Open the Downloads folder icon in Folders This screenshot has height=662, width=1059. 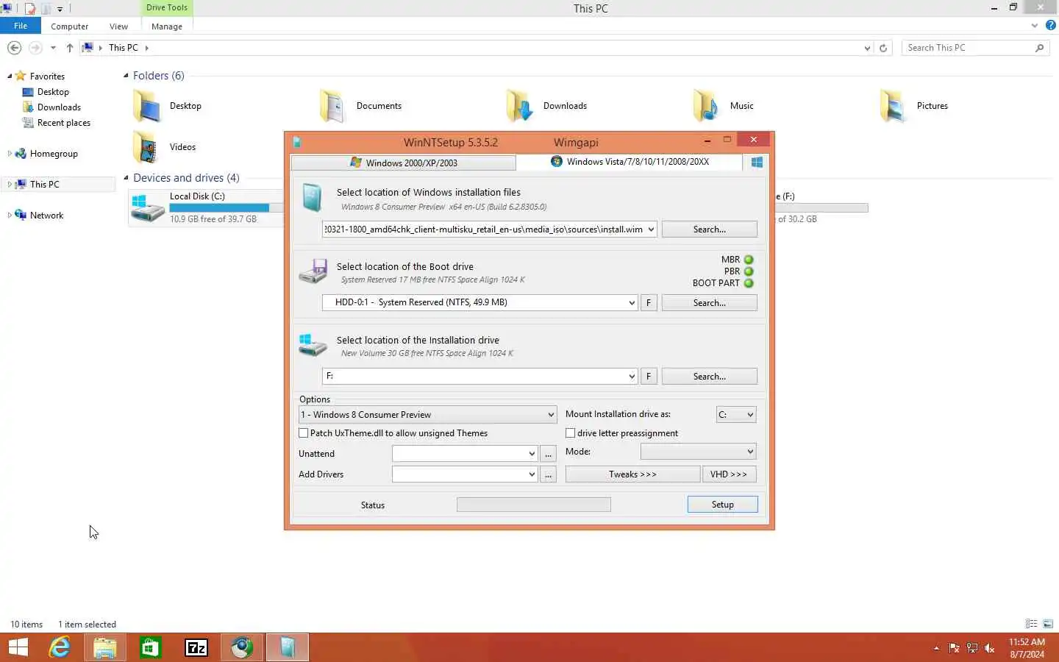coord(519,106)
